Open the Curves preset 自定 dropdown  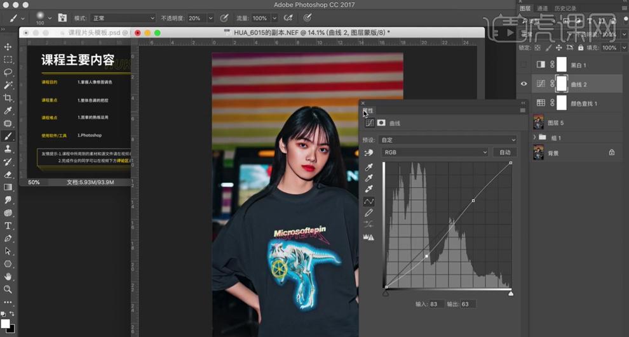tap(447, 140)
